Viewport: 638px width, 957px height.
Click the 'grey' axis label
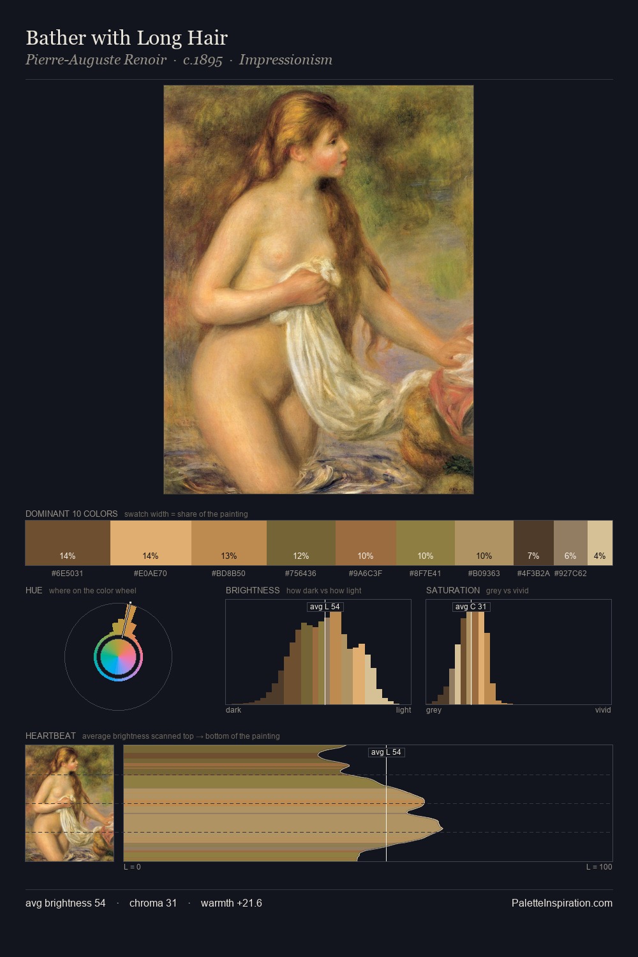[434, 710]
